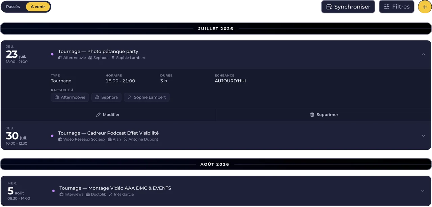Viewport: 432px width, 207px height.
Task: Click the title Tournage — Montage Vidéo AAA DMC & EVENTS
Action: pos(115,188)
